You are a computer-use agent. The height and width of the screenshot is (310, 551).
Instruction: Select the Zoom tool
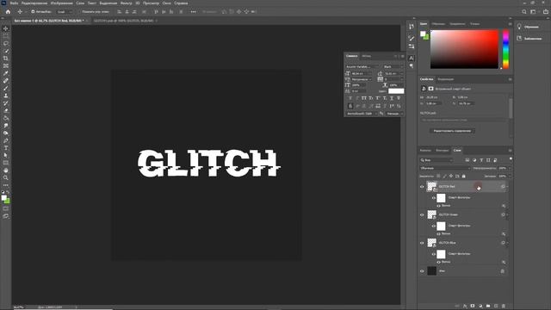tap(6, 178)
